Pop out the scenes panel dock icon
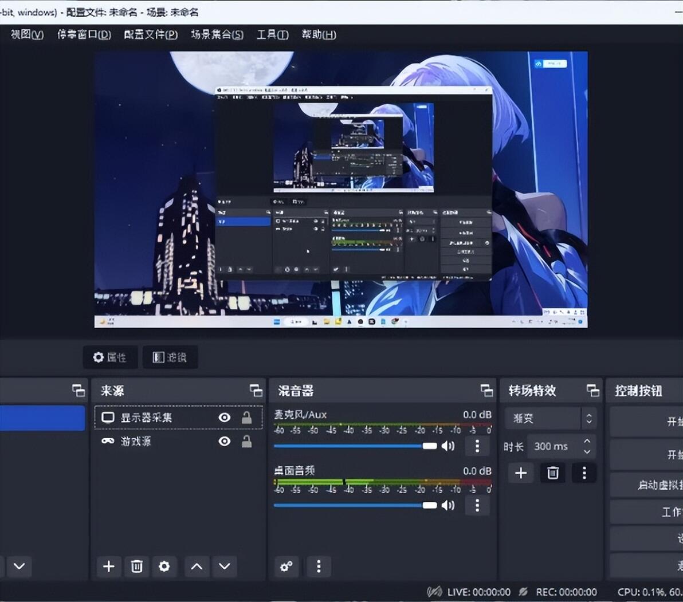Viewport: 683px width, 602px height. pos(78,391)
